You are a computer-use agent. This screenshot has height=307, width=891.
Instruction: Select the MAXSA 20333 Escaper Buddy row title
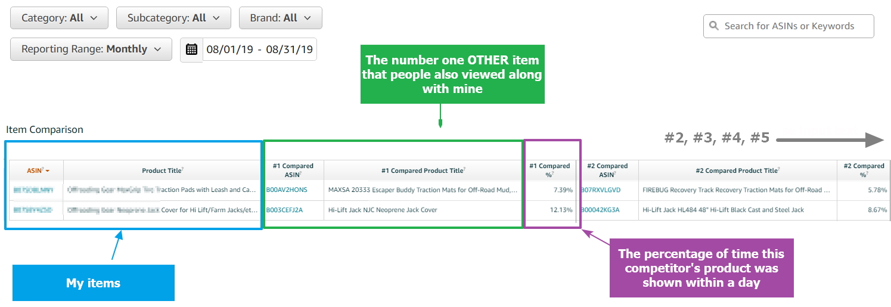[x=423, y=190]
